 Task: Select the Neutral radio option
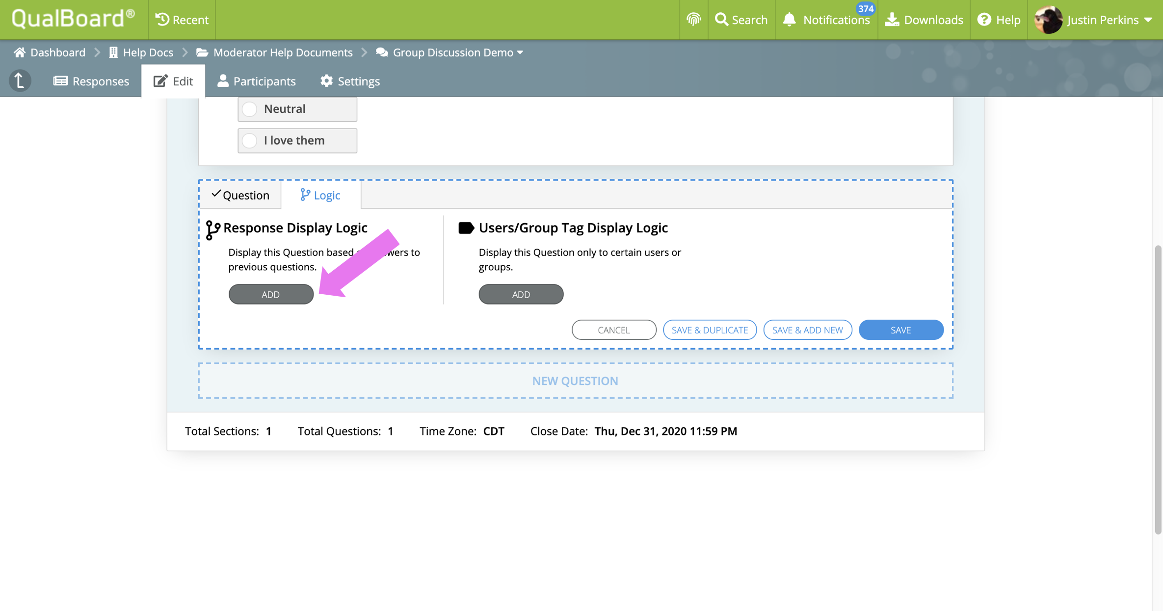coord(250,109)
